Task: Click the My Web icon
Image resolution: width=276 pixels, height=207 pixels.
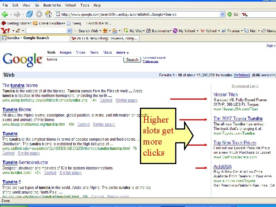Action: coord(126,31)
